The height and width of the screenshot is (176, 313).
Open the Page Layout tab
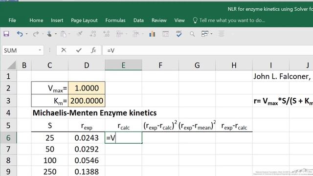[84, 21]
